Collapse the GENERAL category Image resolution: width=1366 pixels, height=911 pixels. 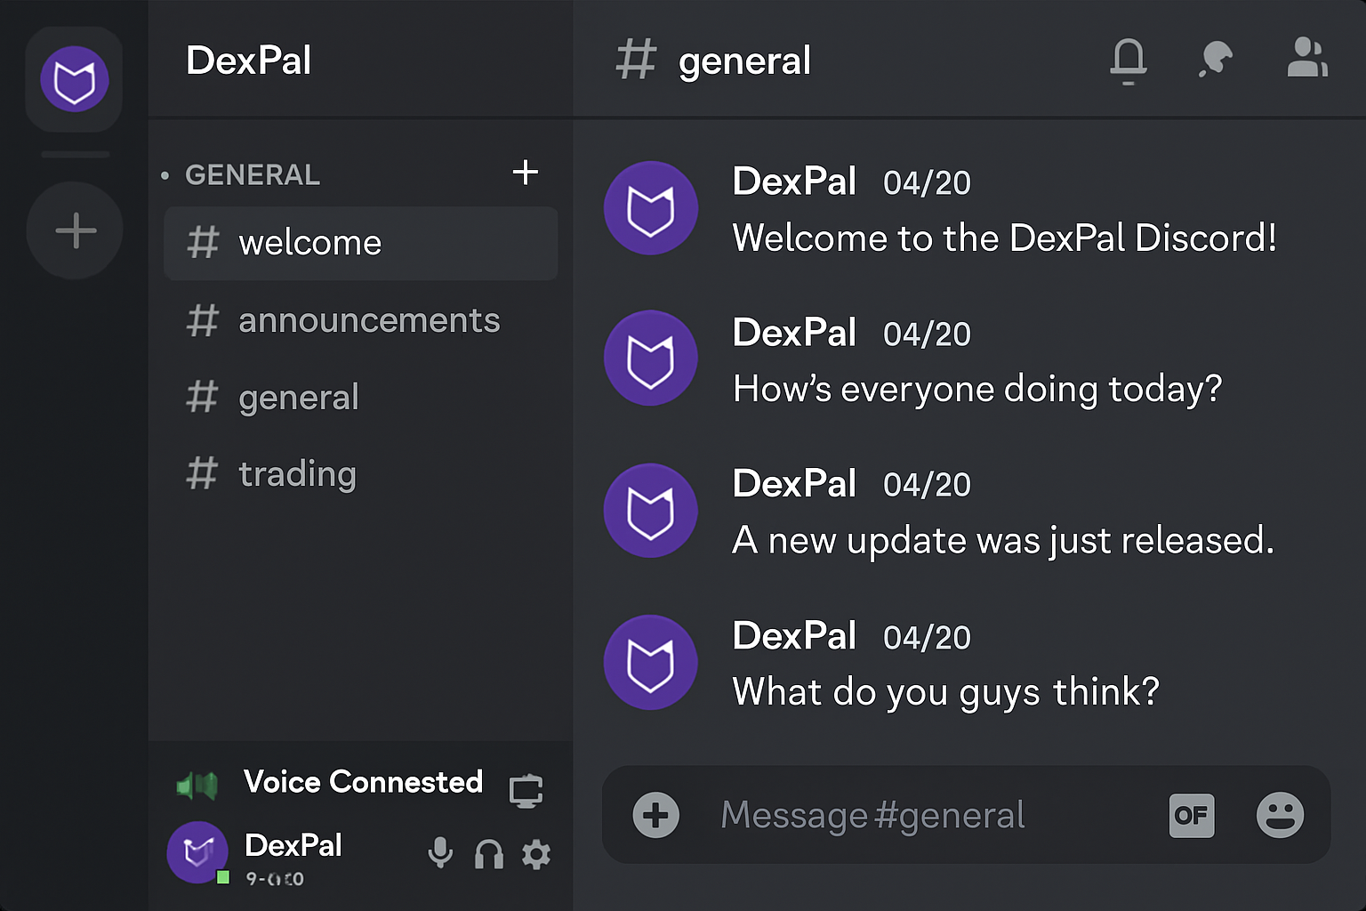(x=253, y=174)
